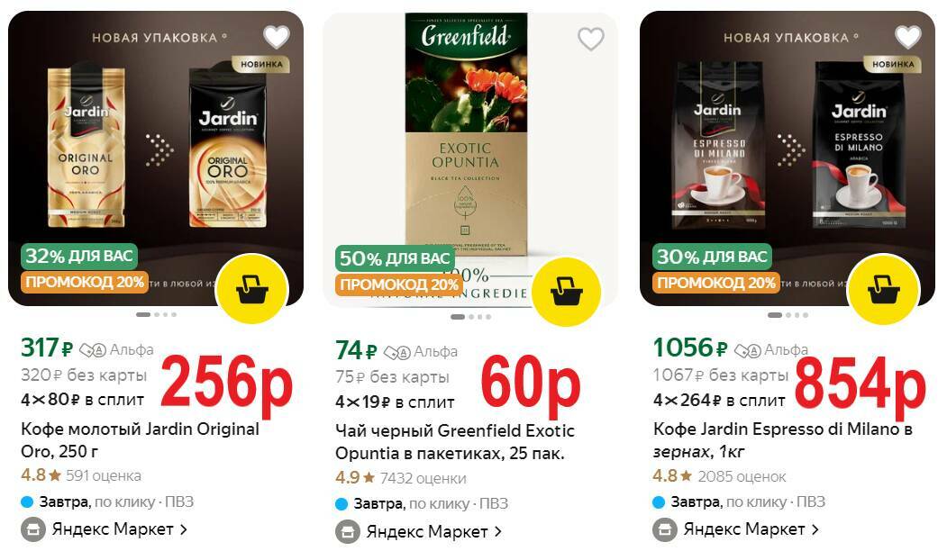Add Jardin Espresso di Milano to cart
The height and width of the screenshot is (551, 947).
pos(884,290)
